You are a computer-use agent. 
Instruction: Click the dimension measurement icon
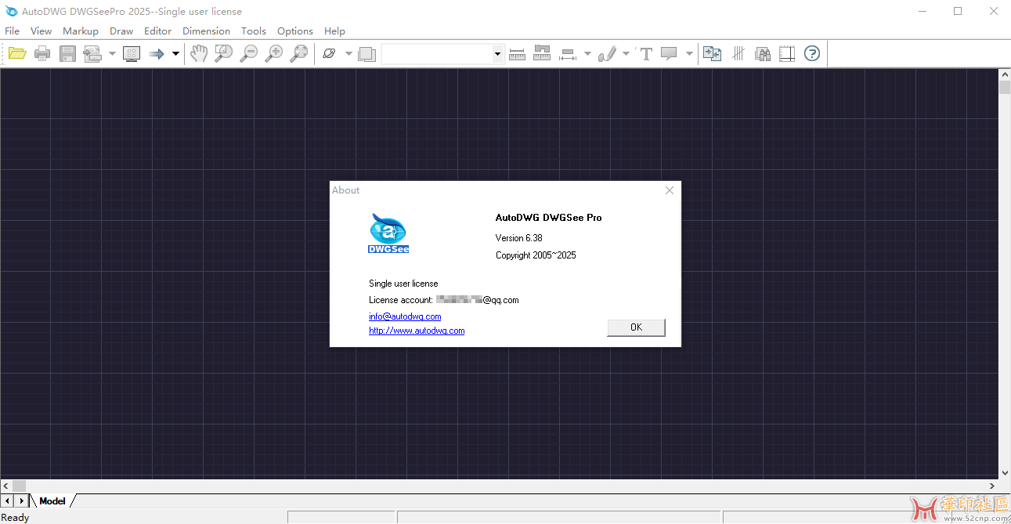tap(568, 53)
